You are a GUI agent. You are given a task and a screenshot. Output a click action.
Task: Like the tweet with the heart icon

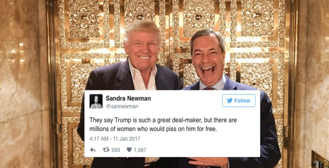(x=129, y=150)
